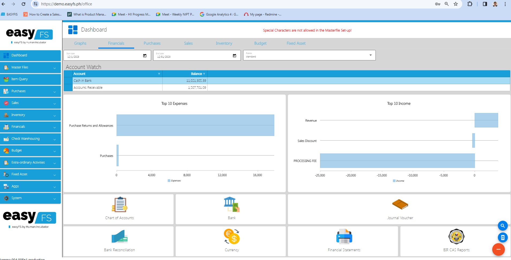Open the Bank tile icon

click(x=232, y=204)
